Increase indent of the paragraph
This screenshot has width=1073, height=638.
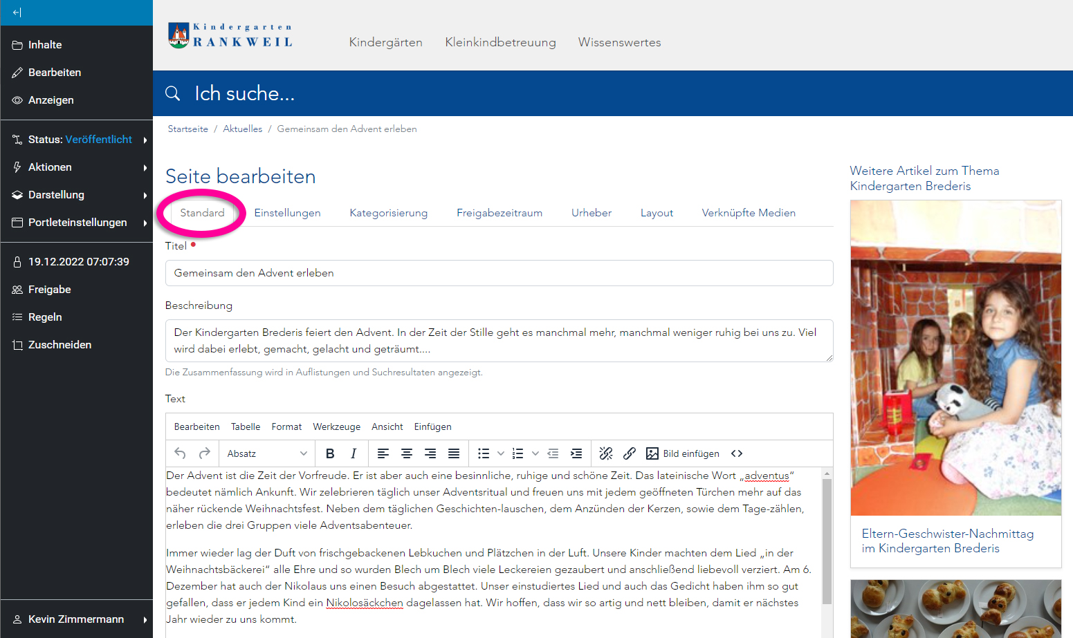576,453
